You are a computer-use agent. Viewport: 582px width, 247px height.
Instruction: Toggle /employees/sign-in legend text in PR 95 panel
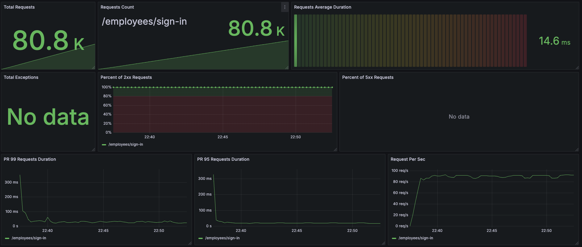coord(222,238)
